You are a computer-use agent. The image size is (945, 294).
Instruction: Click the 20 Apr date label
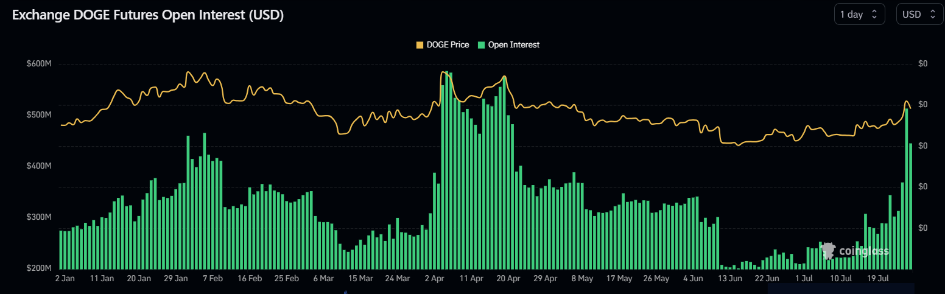(508, 278)
